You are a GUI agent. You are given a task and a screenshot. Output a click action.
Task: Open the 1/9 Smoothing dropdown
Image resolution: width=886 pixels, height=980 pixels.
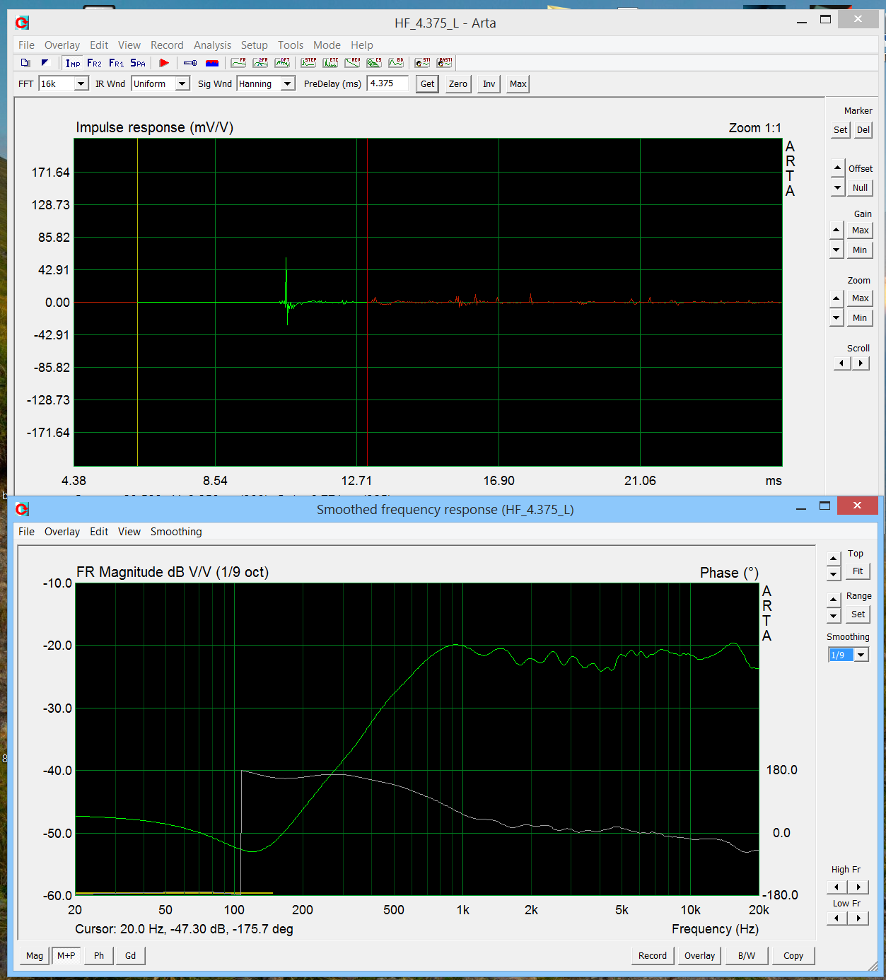click(x=861, y=655)
